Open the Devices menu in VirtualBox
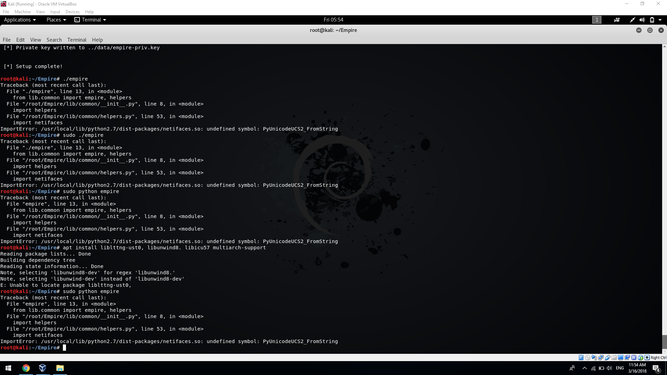The image size is (667, 375). tap(73, 11)
